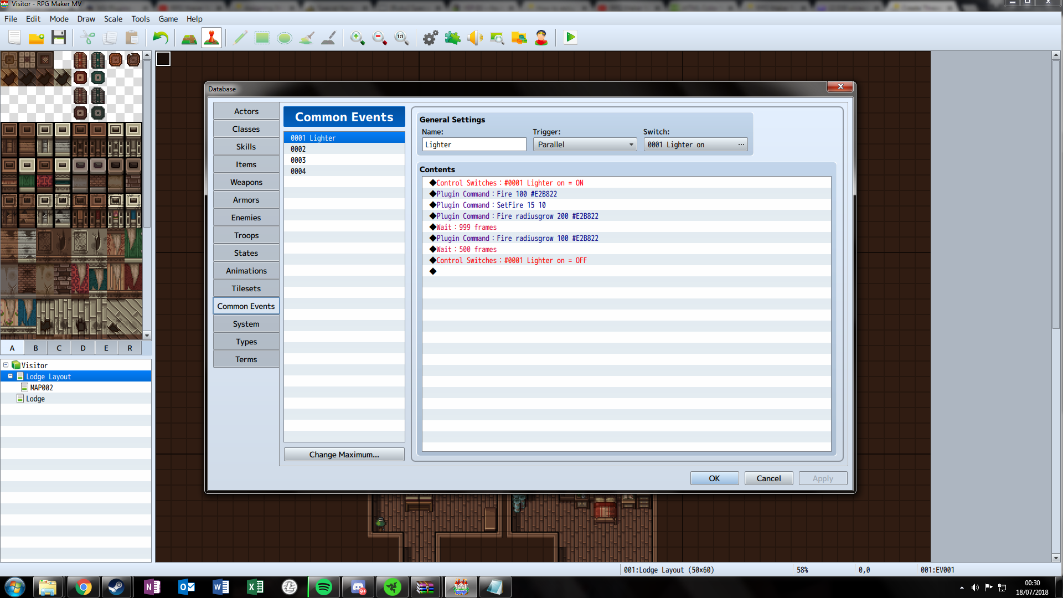Open the Actors database tab
1063x598 pixels.
(x=246, y=111)
